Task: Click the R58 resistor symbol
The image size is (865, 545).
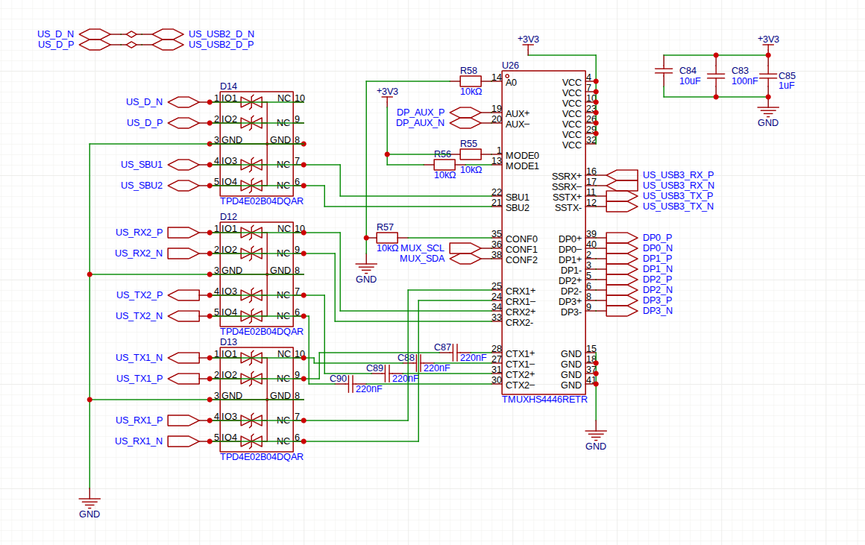Action: click(470, 81)
